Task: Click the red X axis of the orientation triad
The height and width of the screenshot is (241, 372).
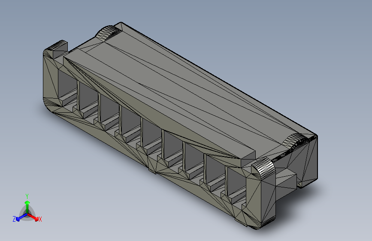Action: pyautogui.click(x=33, y=217)
